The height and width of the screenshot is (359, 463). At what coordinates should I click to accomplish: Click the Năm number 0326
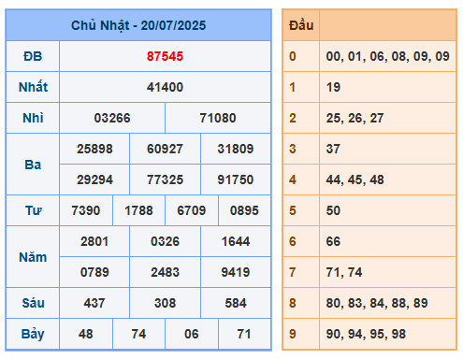pyautogui.click(x=165, y=241)
